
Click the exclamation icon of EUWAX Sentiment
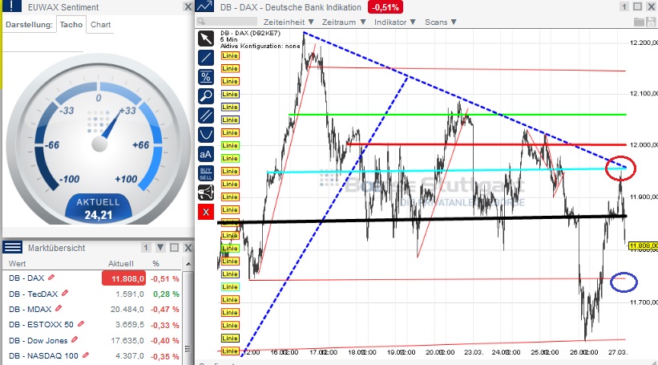[11, 6]
